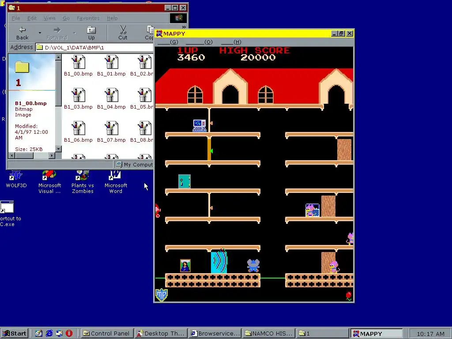
Task: Open the View menu in Explorer
Action: point(49,18)
